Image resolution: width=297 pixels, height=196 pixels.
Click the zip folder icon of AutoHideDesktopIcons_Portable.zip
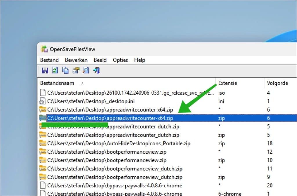coord(43,143)
